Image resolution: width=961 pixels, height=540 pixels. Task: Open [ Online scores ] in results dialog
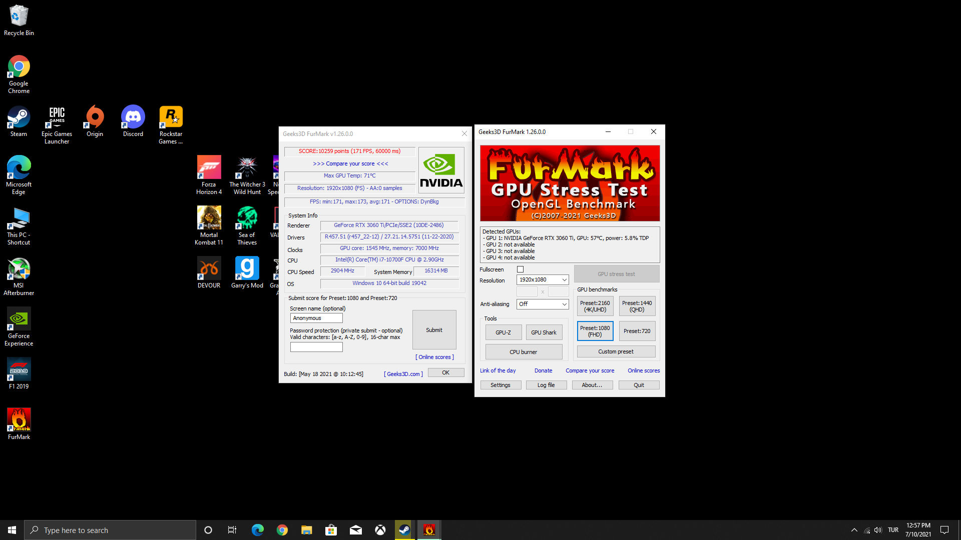pyautogui.click(x=434, y=357)
